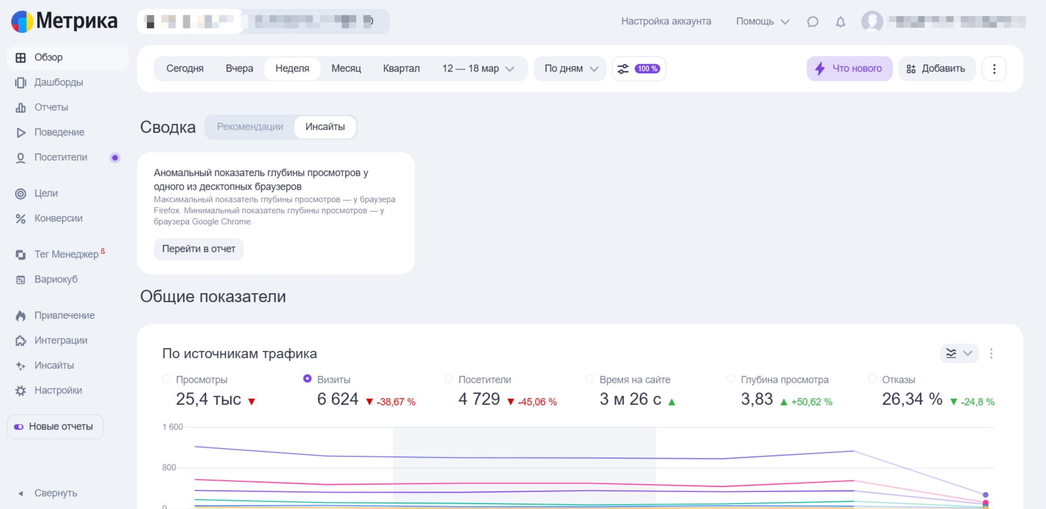Image resolution: width=1046 pixels, height=509 pixels.
Task: Expand the chart type dropdown in widget
Action: point(959,354)
